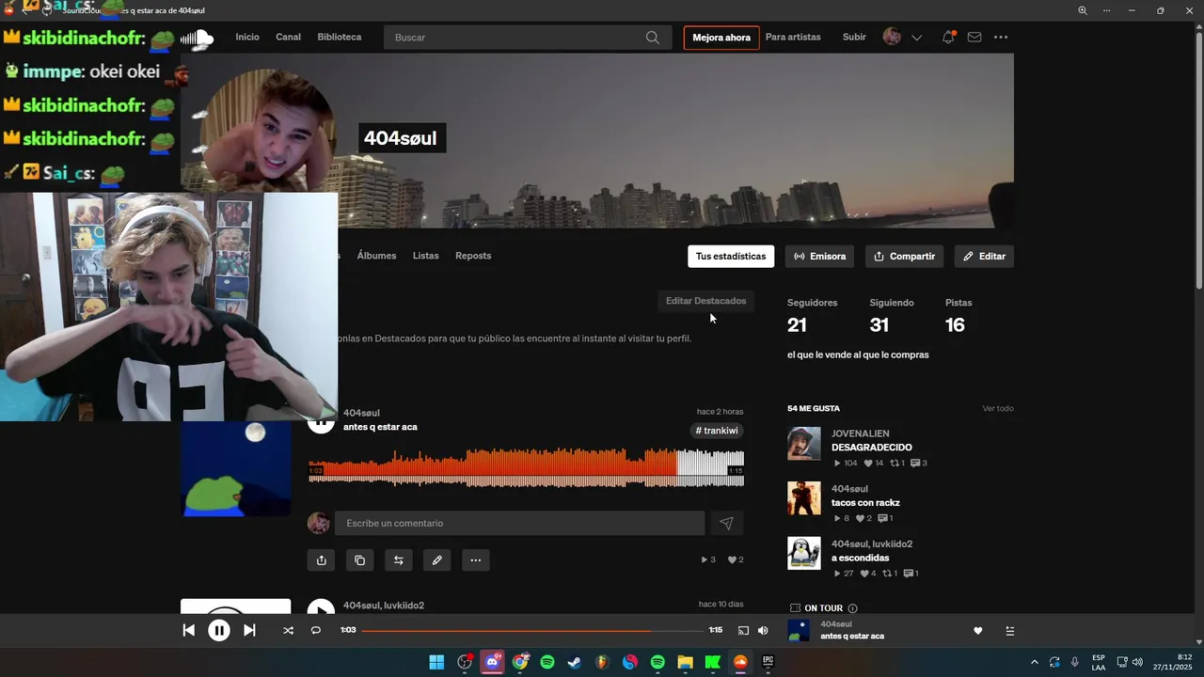The height and width of the screenshot is (677, 1204).
Task: Seek on the bottom player progress bar
Action: [x=532, y=631]
